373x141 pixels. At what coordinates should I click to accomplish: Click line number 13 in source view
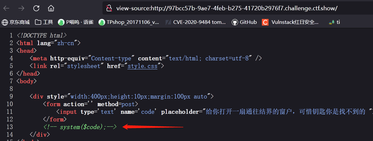[10, 127]
